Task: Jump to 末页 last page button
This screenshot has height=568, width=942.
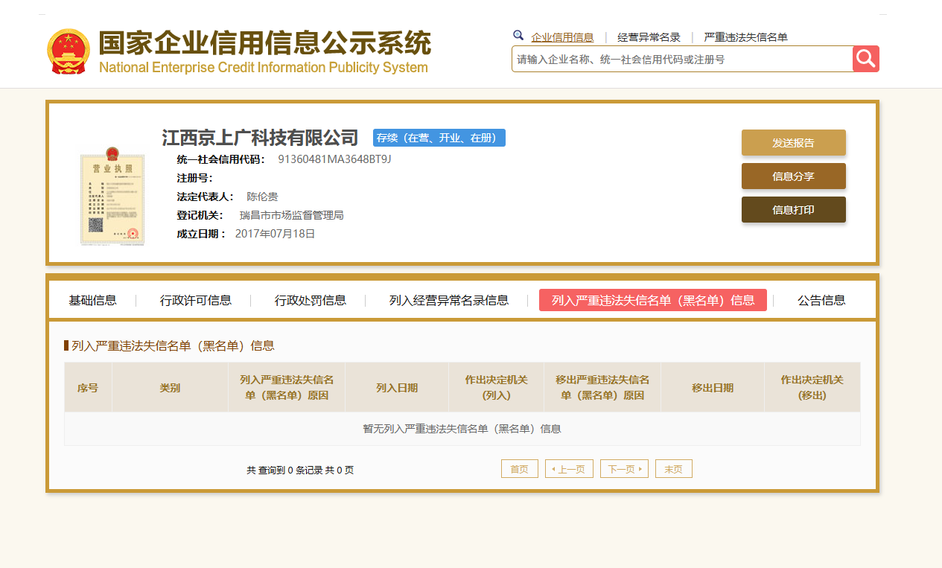Action: click(674, 469)
